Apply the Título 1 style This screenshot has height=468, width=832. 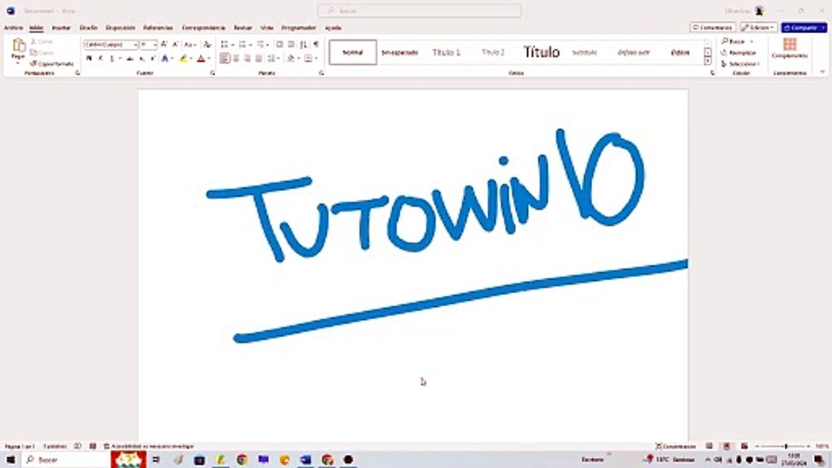(446, 52)
